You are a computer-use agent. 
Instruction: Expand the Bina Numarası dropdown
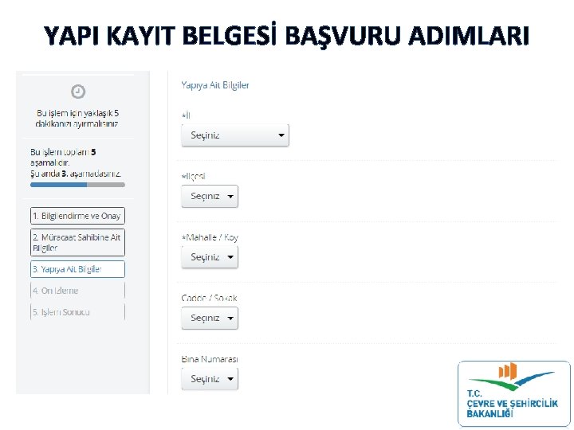coord(210,379)
